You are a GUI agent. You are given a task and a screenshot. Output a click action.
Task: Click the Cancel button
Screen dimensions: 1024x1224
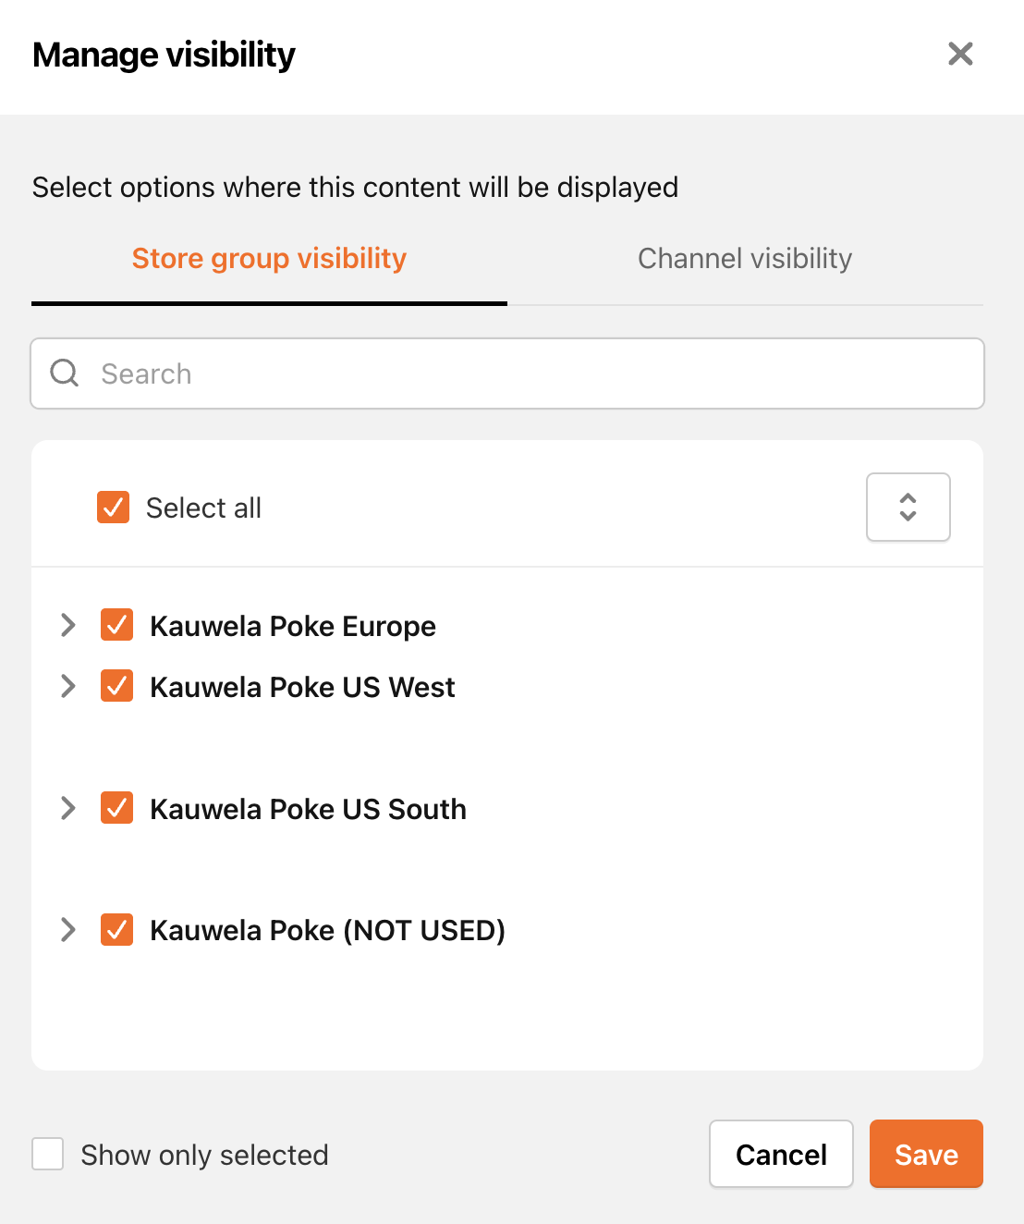coord(781,1154)
